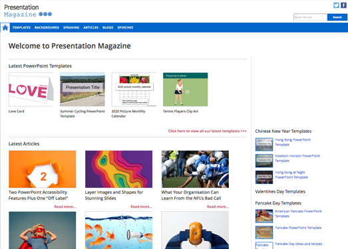The width and height of the screenshot is (348, 249).
Task: Click Hong Kong at Night thumbnail
Action: pyautogui.click(x=264, y=177)
